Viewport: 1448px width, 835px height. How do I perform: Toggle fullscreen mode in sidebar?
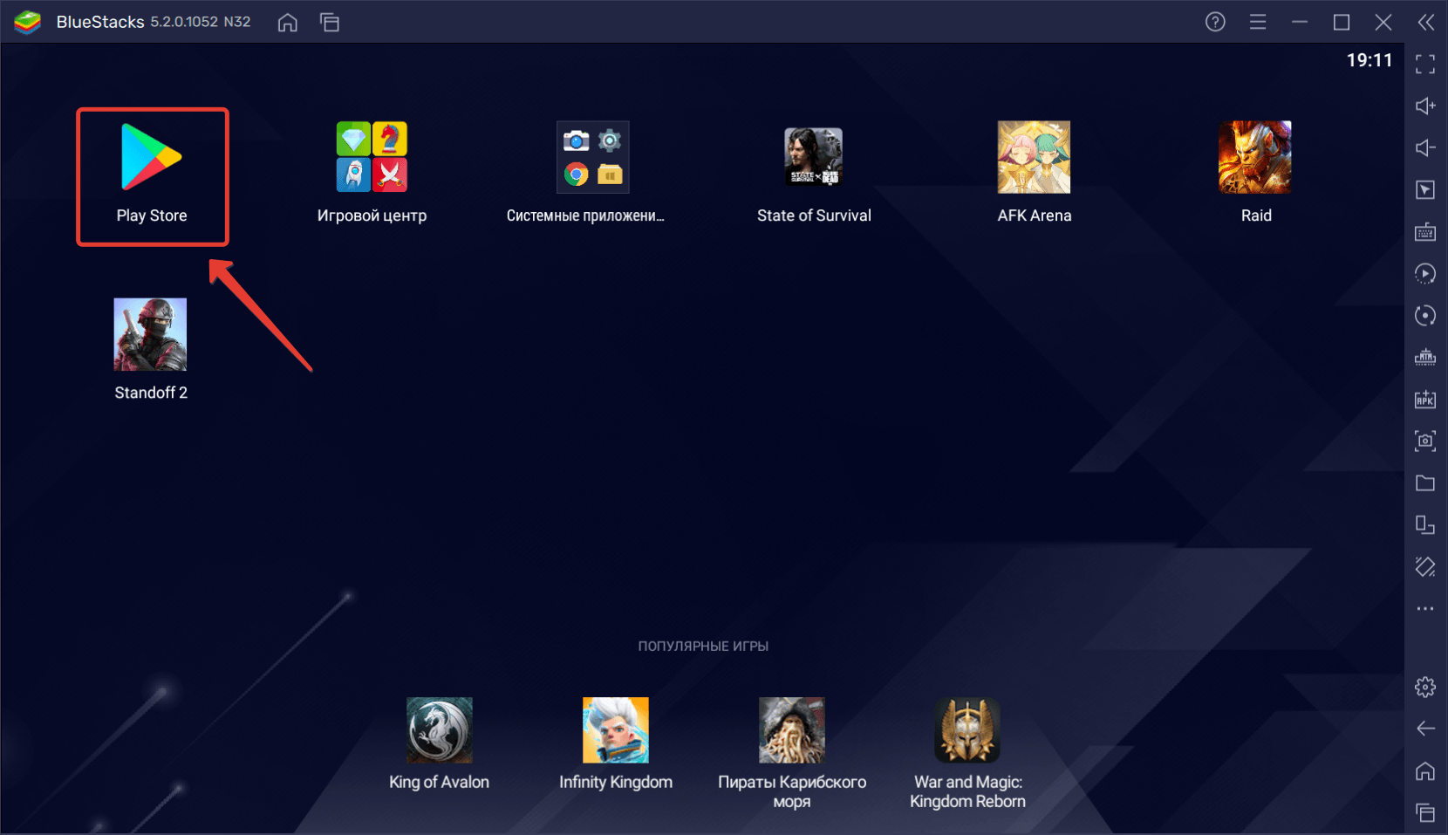pyautogui.click(x=1425, y=64)
